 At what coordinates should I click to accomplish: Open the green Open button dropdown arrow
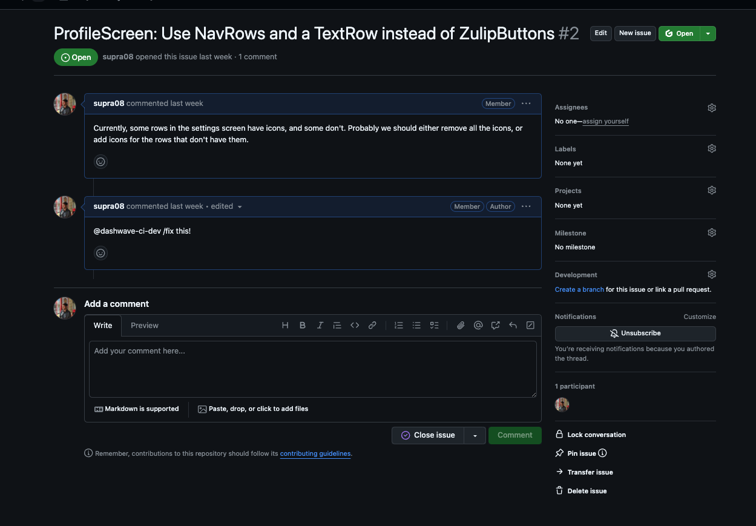708,34
